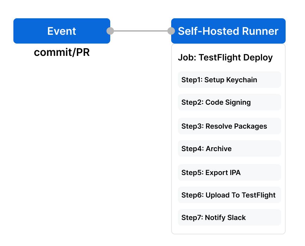Click connector dot on Self-Hosted Runner edge
Viewport: 305px width, 246px height.
click(x=171, y=31)
